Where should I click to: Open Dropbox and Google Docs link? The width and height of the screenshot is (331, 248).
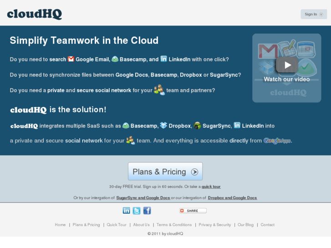coord(232,198)
